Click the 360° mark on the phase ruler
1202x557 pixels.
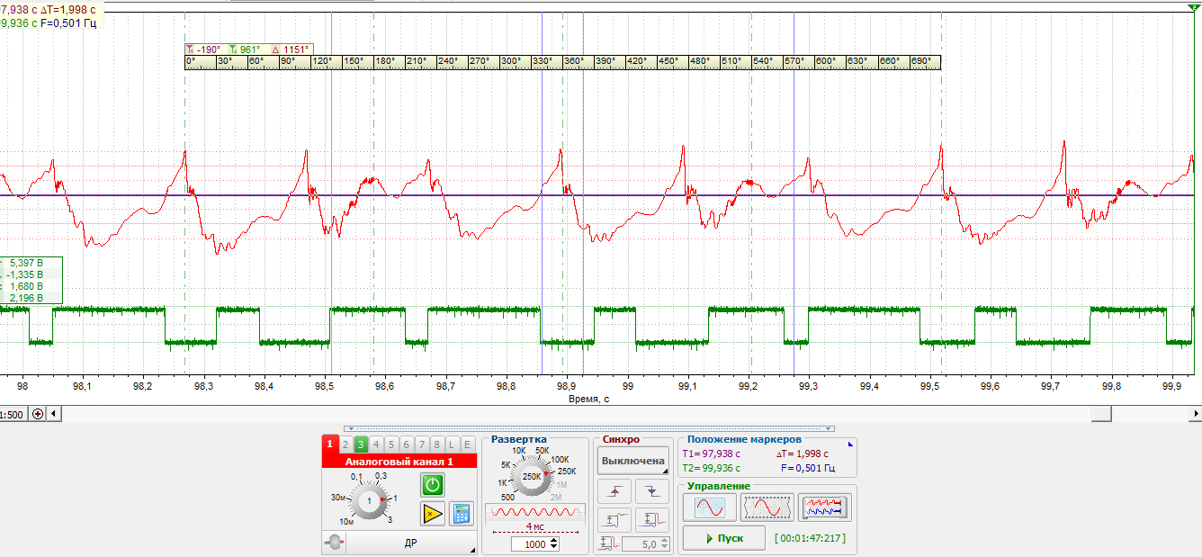coord(573,62)
